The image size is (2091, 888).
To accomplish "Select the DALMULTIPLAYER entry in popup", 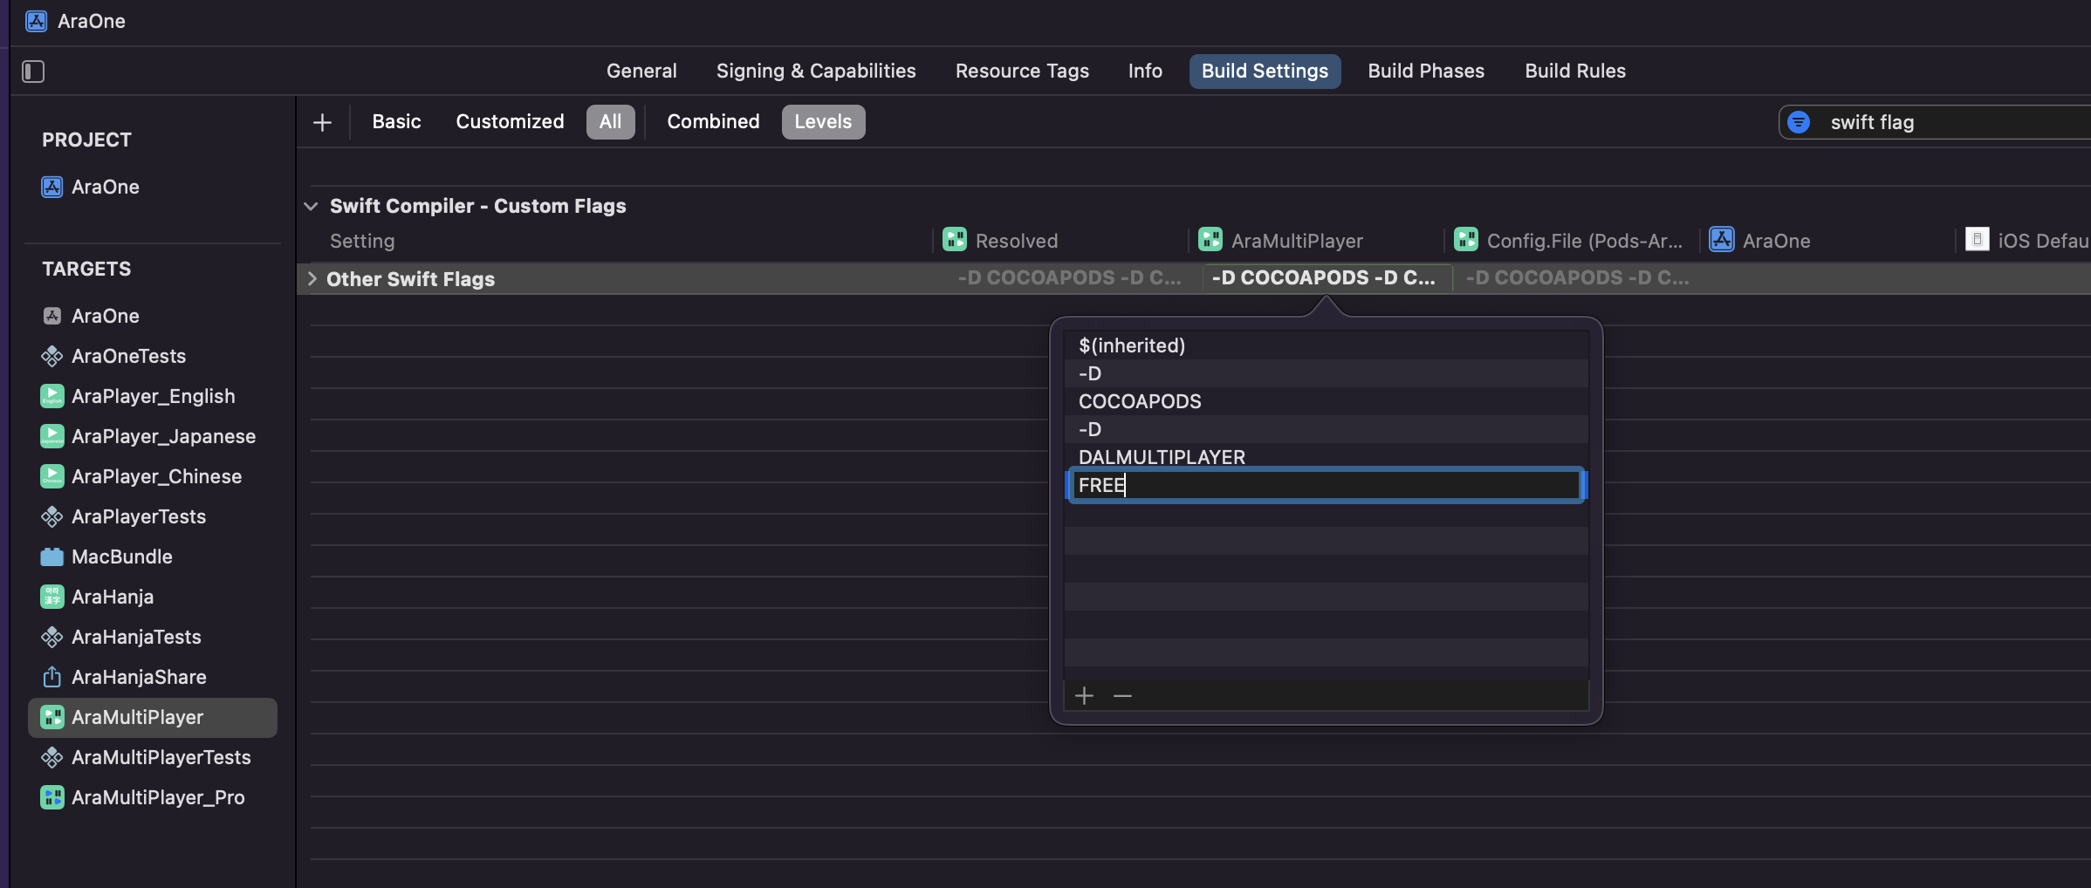I will pos(1326,457).
